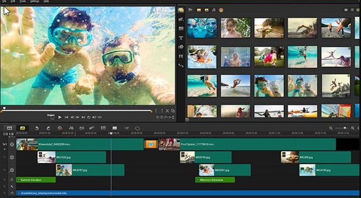Toggle the first Overlay track
This screenshot has height=198, width=361.
tap(12, 157)
